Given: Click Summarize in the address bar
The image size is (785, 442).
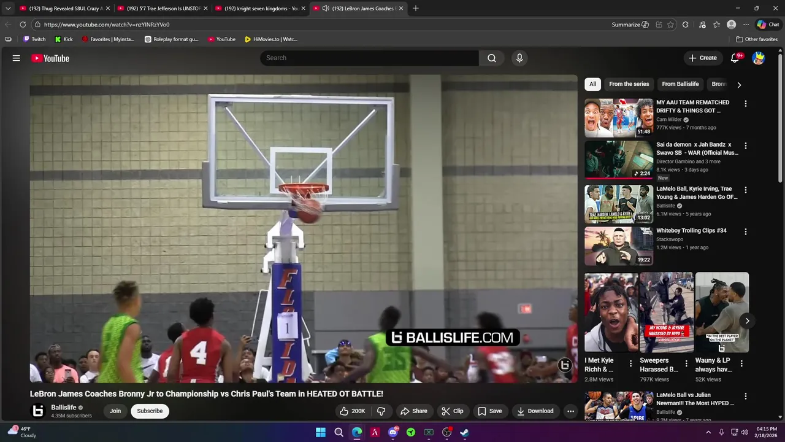Looking at the screenshot, I should tap(630, 25).
